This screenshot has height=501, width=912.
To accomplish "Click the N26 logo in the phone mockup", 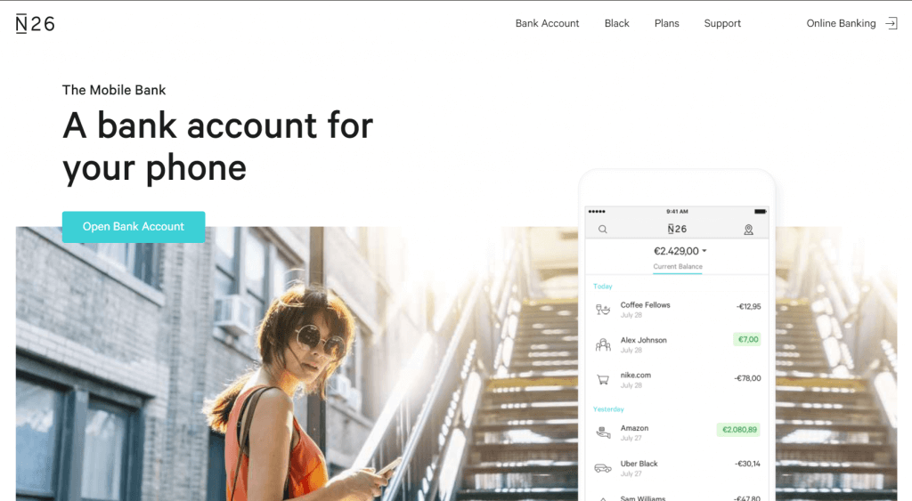I will point(677,229).
